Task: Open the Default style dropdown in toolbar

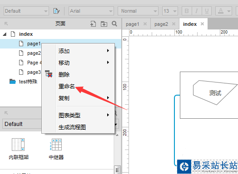Action: coord(26,11)
